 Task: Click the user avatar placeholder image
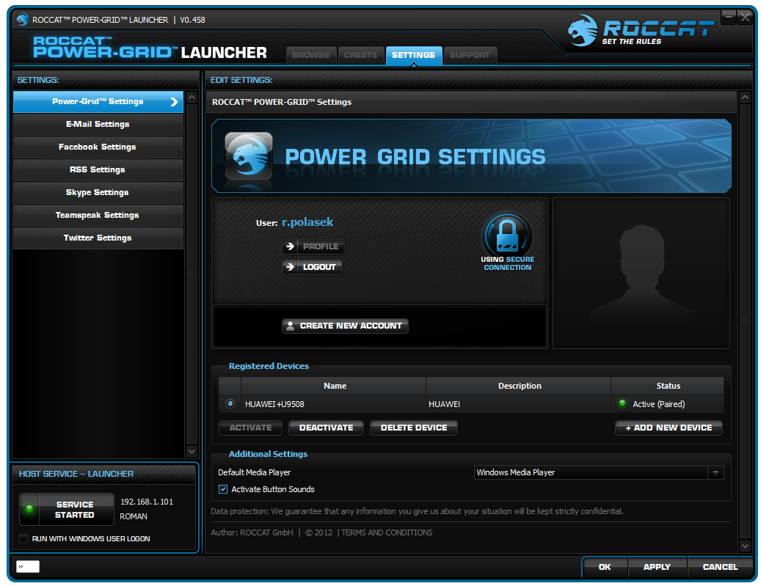pos(641,273)
